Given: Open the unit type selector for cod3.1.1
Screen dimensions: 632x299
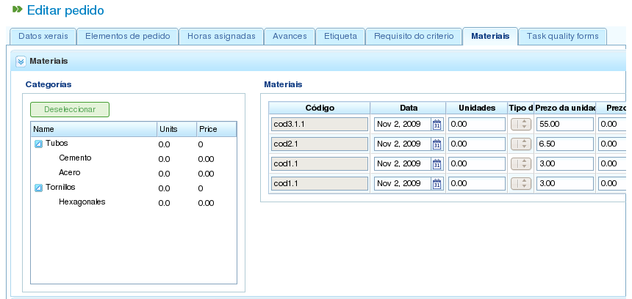Looking at the screenshot, I should click(521, 124).
